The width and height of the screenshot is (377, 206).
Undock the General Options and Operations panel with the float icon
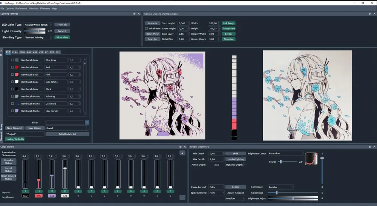[370, 14]
